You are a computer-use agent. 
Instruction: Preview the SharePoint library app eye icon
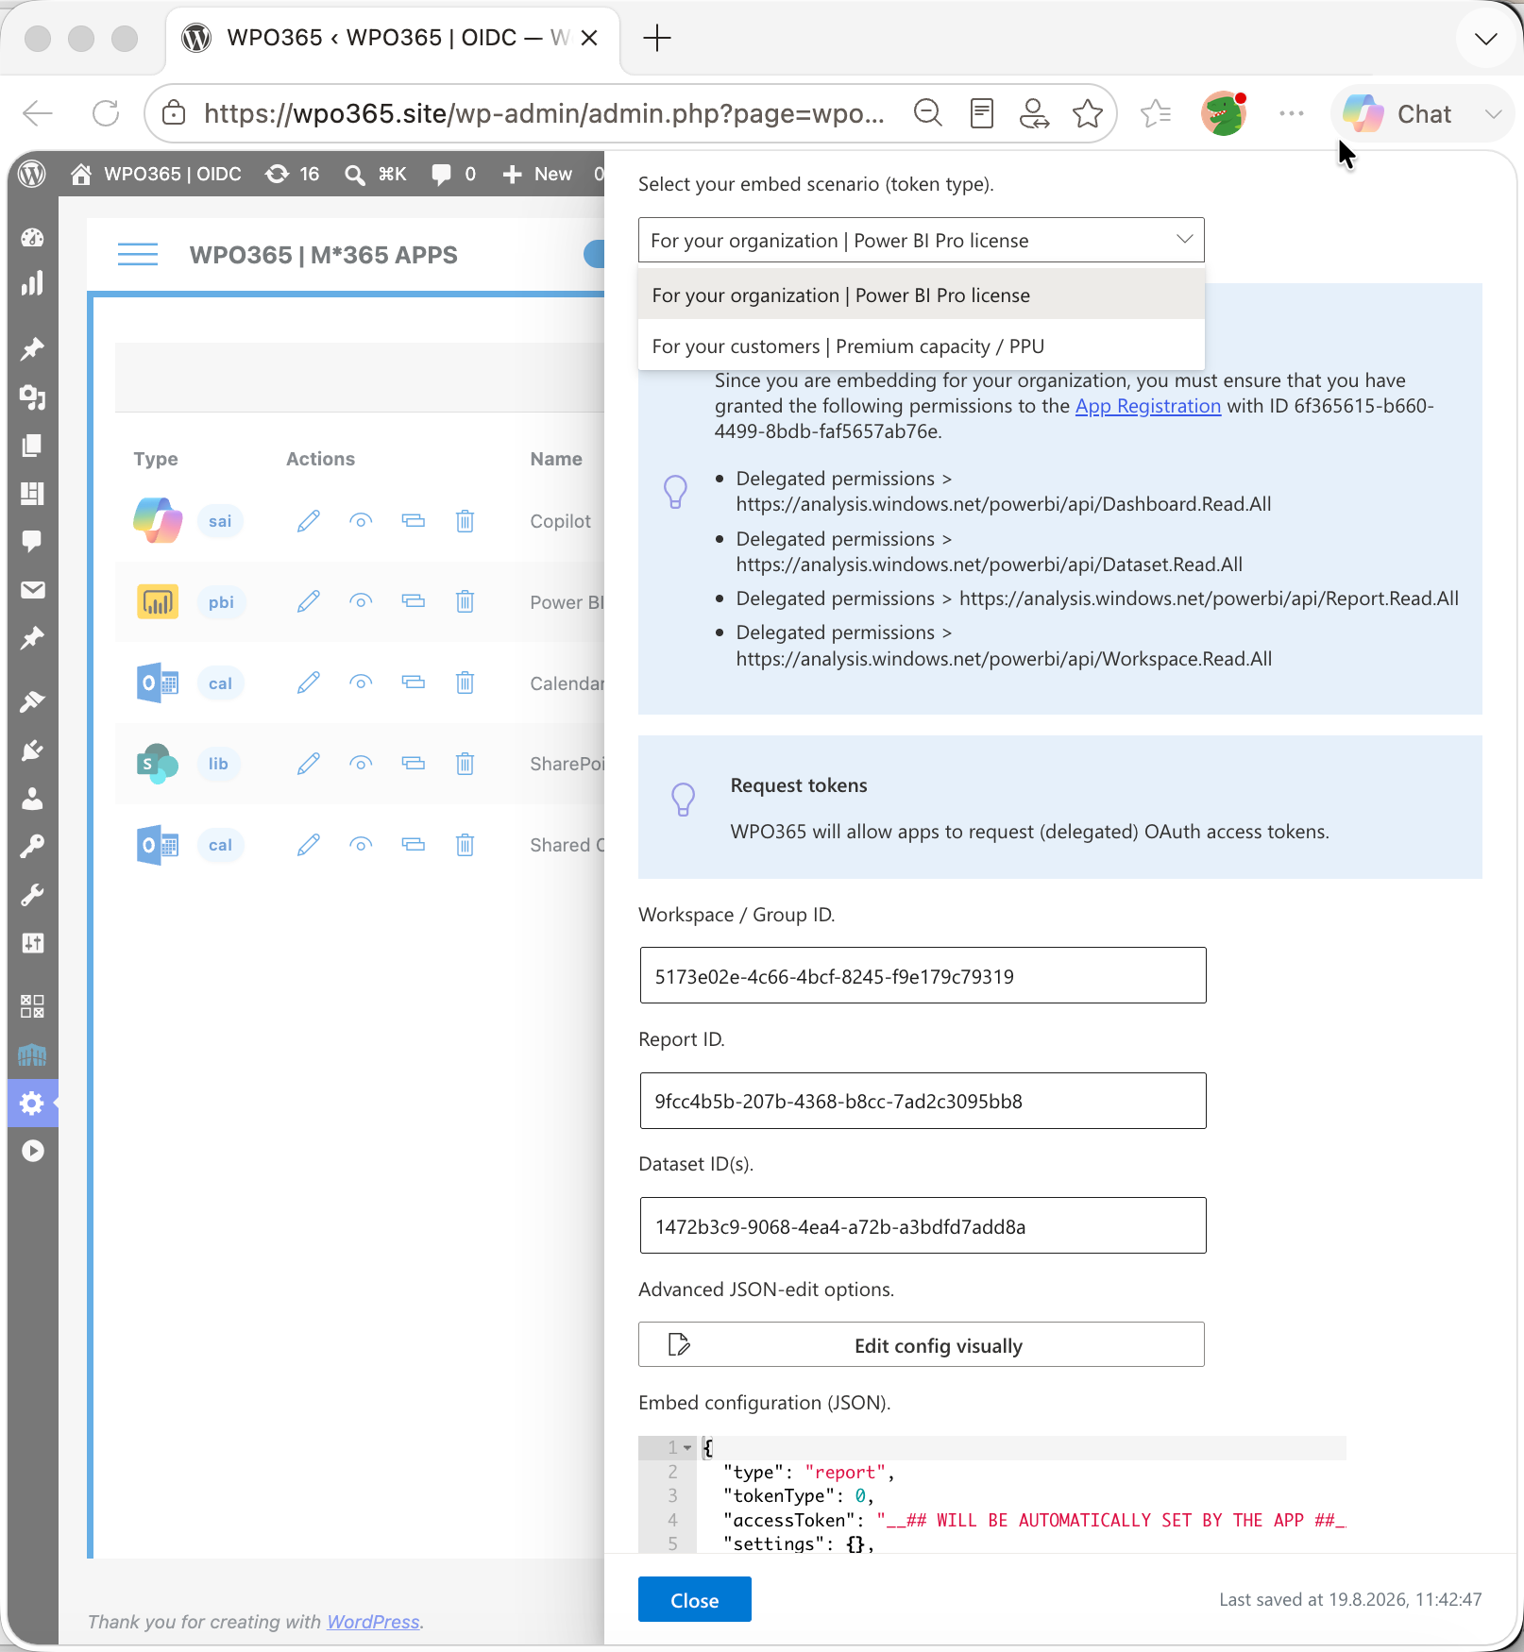(361, 764)
